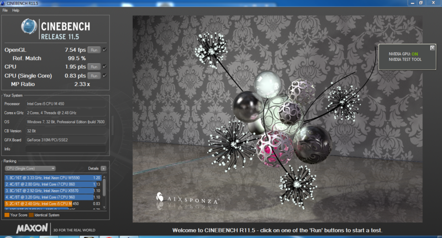The width and height of the screenshot is (442, 238).
Task: Click the CB Version field value
Action: tap(66, 131)
